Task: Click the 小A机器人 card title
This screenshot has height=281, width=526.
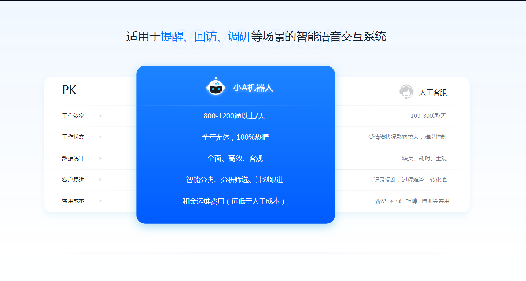Action: click(253, 88)
